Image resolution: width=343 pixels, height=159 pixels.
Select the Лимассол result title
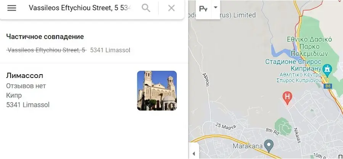click(x=24, y=76)
